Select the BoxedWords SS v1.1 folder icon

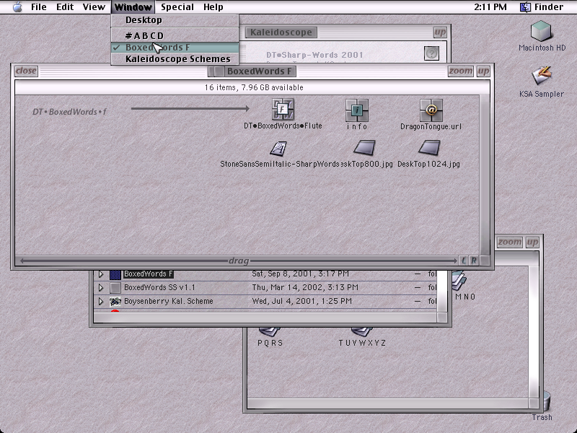[115, 287]
